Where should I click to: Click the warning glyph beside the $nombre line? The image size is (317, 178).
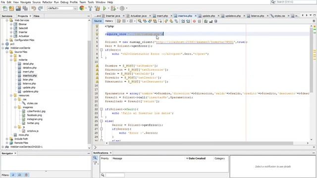[x=97, y=66]
